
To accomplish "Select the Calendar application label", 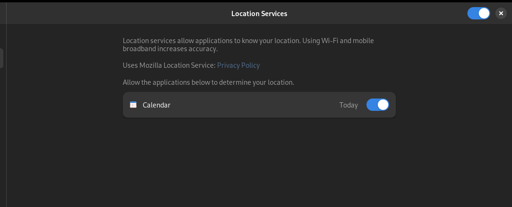I will coord(156,105).
